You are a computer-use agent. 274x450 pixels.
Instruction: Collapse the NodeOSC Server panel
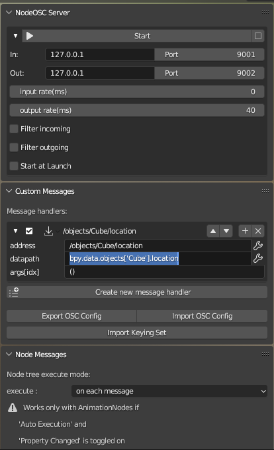tap(9, 13)
